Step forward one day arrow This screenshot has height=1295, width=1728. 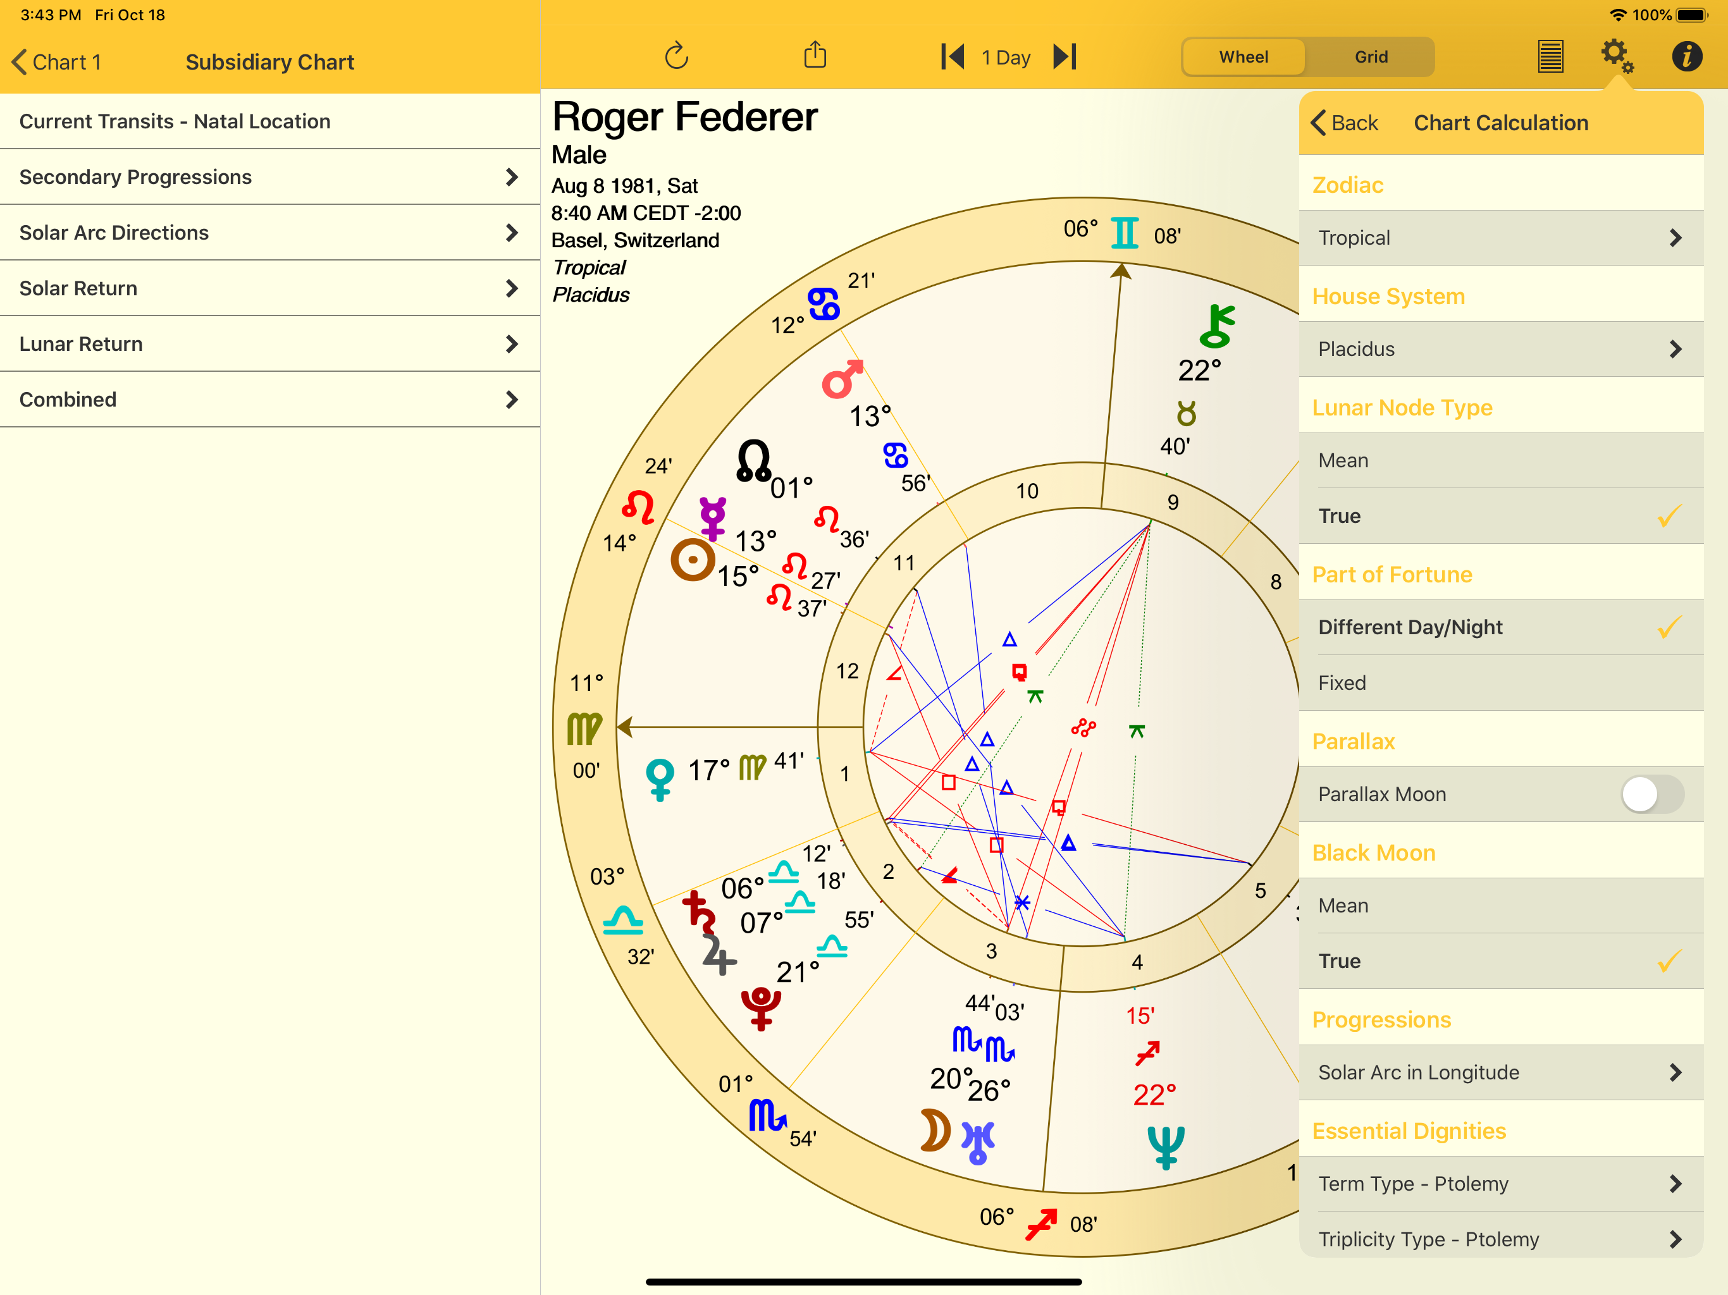[x=1065, y=56]
